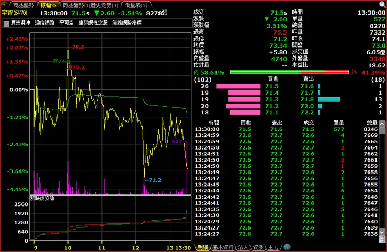Switch to the 基本資料 tab
387x252 pixels.
pos(223,247)
